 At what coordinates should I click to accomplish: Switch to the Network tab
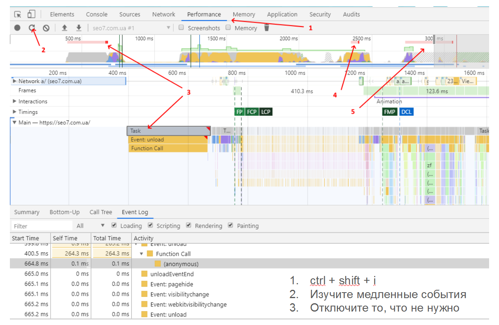[x=163, y=14]
